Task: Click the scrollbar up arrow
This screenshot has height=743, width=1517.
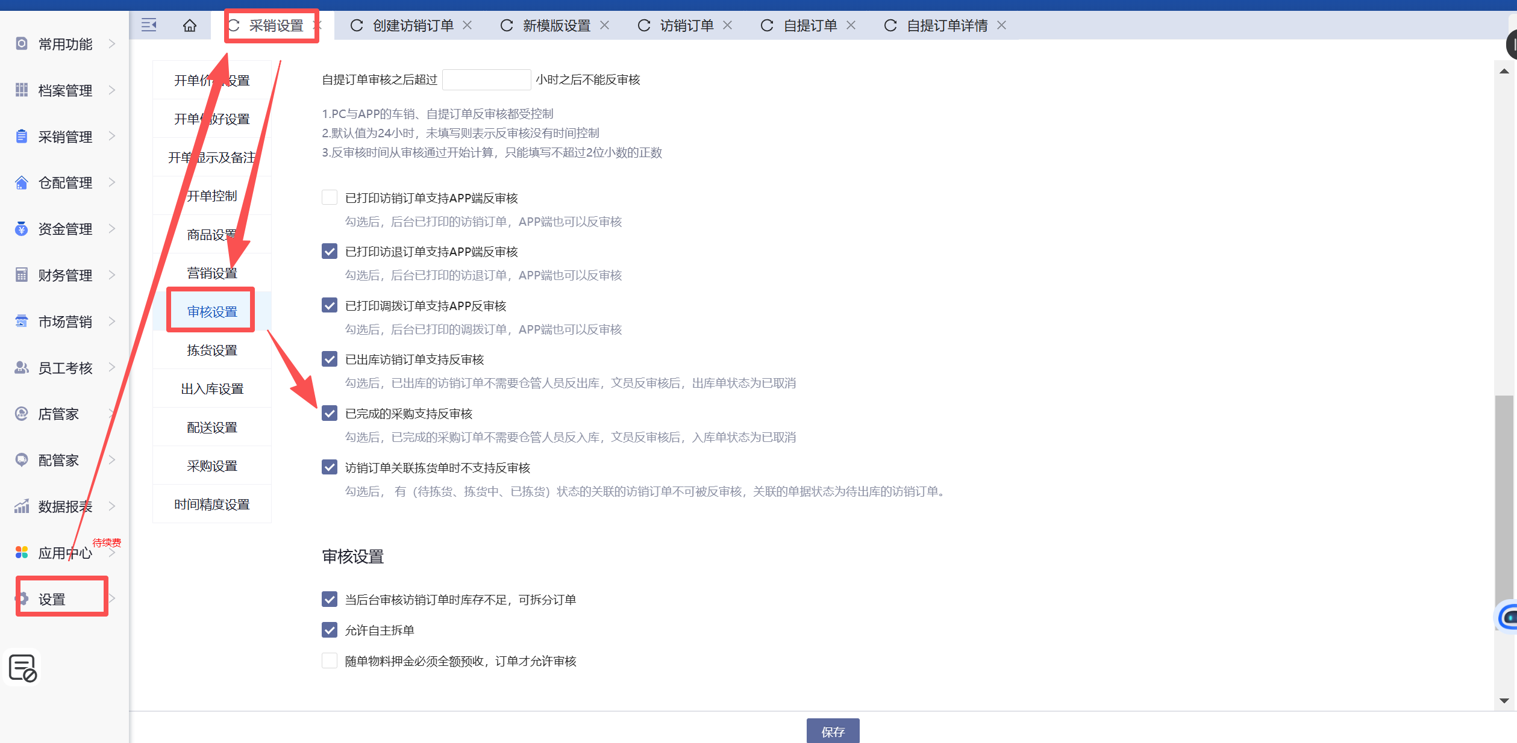Action: point(1504,71)
